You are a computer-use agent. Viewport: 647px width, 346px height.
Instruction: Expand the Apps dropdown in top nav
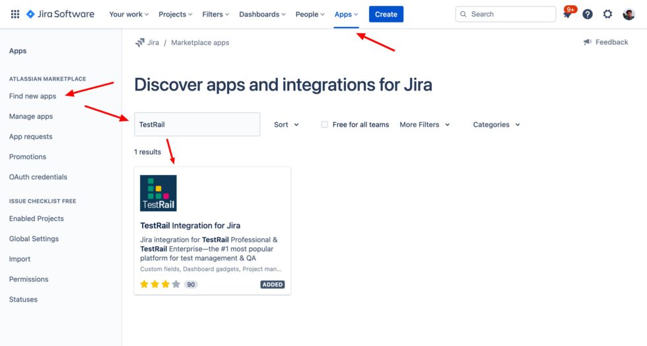click(x=346, y=14)
